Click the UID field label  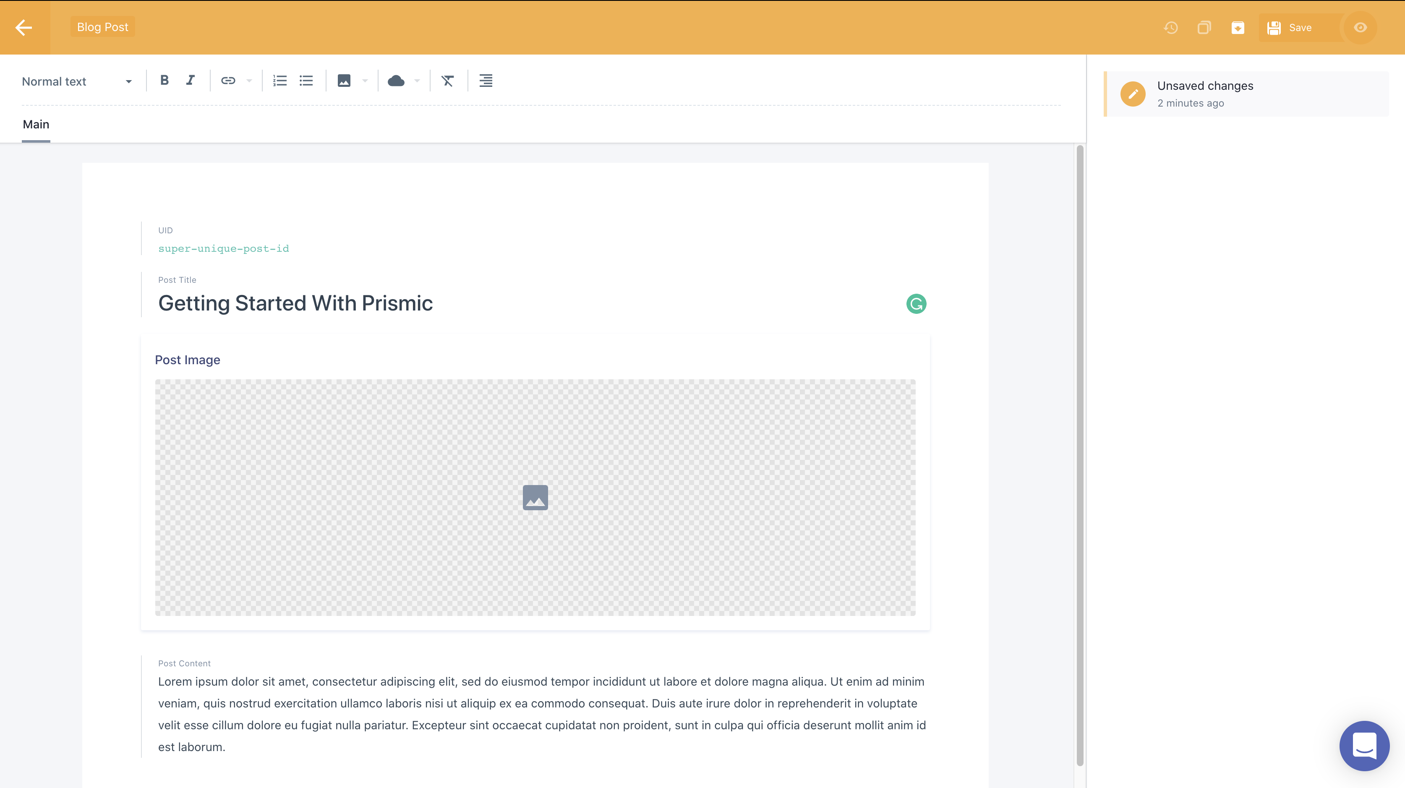click(x=165, y=231)
